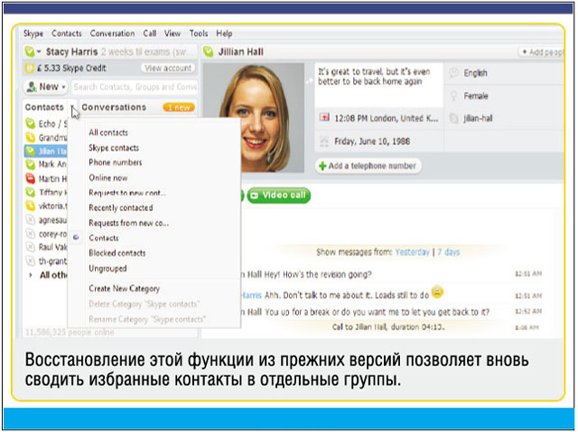Screen dimensions: 578x432
Task: Choose Requests from new contacts entry
Action: (128, 223)
